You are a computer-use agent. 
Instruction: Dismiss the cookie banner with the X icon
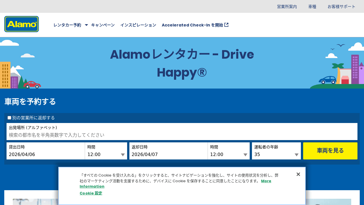point(298,174)
